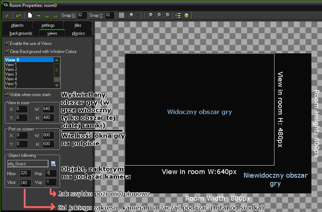Disable the 'Enable the use of Views' checkbox

[7, 43]
